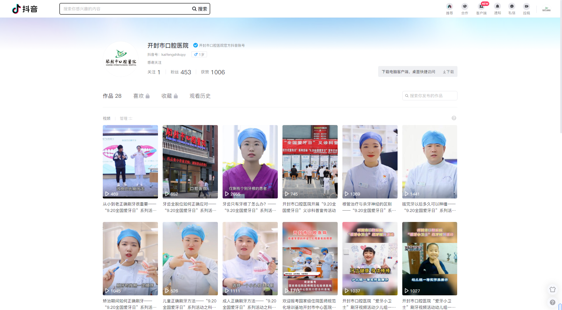Open the video with 2655 plays
This screenshot has height=310, width=562.
pos(250,161)
